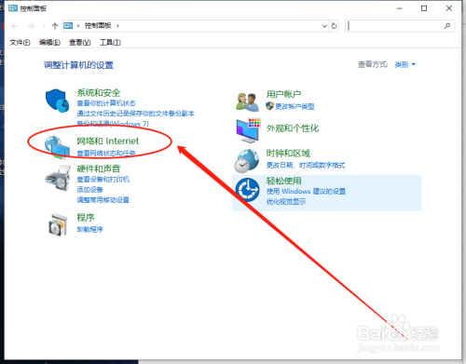This screenshot has width=466, height=364.
Task: Open the 用户帐户 category link
Action: (283, 94)
